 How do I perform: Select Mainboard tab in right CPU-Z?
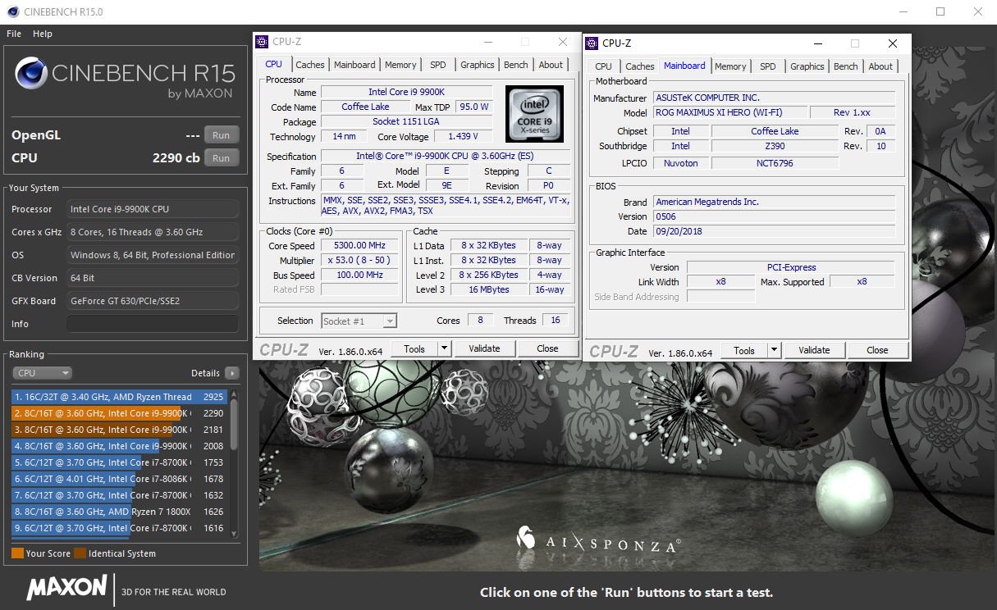684,66
